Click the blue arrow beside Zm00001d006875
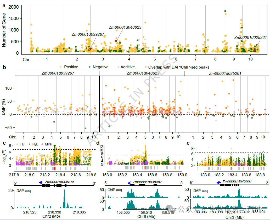The image size is (270, 220). coord(41,182)
